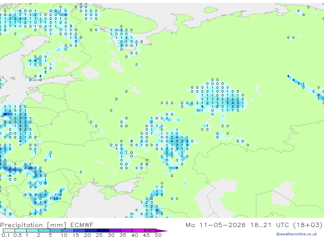Pick the 1–2 mm legend swatch
Screen dimensions: 324x237
point(32,231)
